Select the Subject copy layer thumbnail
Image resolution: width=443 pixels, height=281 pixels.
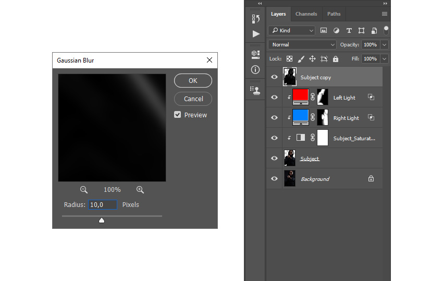(x=290, y=77)
